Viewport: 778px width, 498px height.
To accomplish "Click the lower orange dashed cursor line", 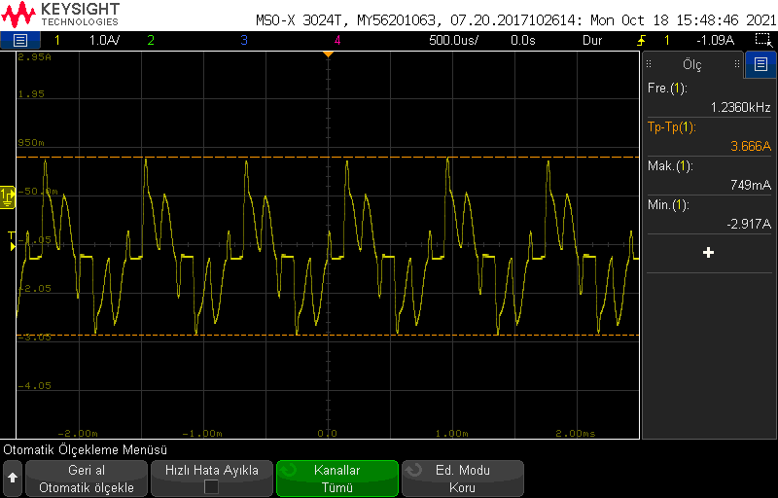I will pos(328,336).
